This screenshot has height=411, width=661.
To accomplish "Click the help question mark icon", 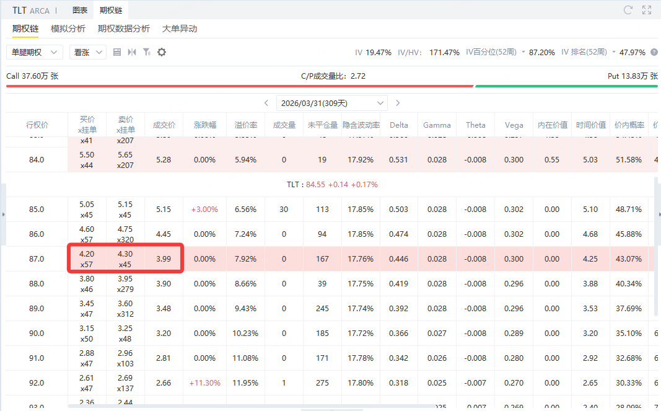I will point(654,53).
